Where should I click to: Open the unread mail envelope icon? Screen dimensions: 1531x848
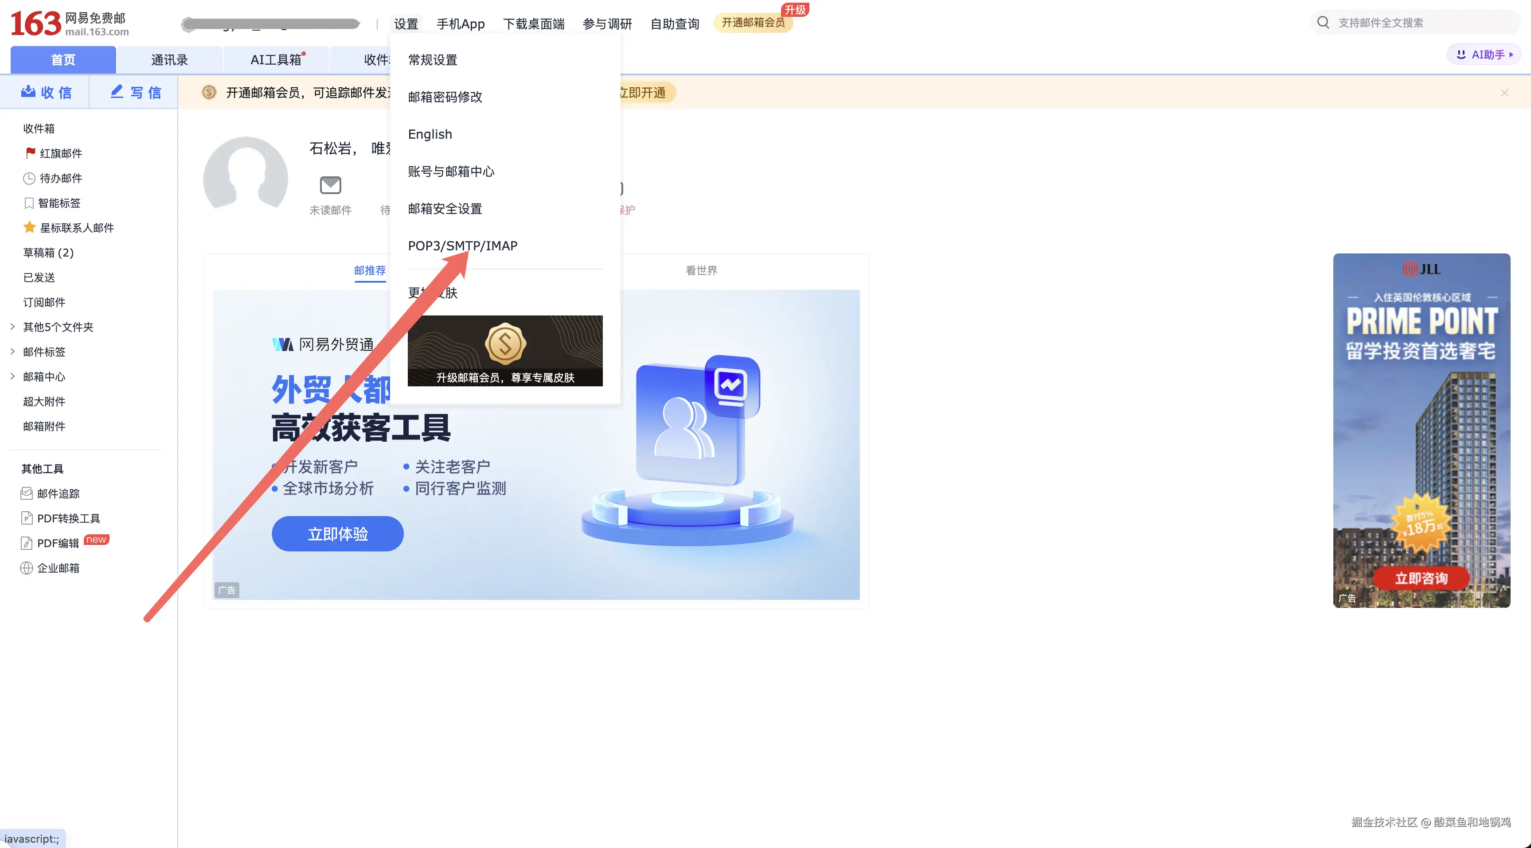point(331,185)
